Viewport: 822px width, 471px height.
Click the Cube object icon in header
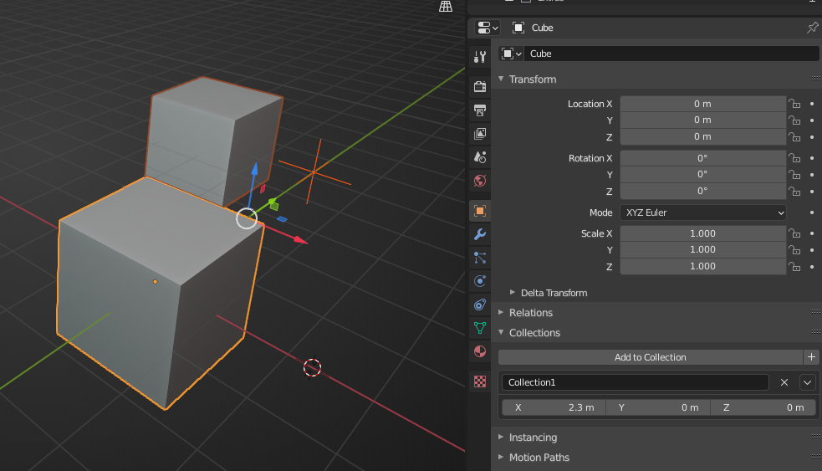tap(518, 28)
